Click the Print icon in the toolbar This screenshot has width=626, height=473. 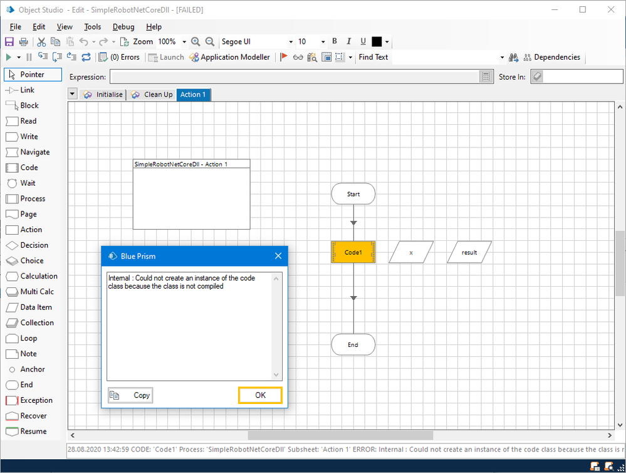[24, 41]
